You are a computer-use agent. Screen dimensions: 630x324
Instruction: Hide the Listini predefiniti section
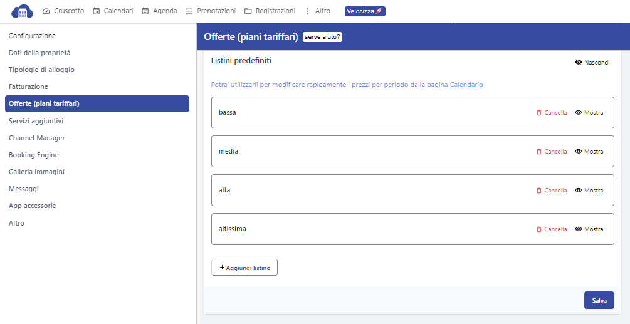pyautogui.click(x=592, y=63)
